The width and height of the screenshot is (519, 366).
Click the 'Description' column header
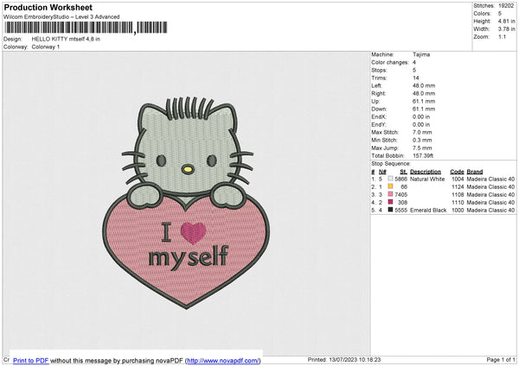pyautogui.click(x=426, y=172)
